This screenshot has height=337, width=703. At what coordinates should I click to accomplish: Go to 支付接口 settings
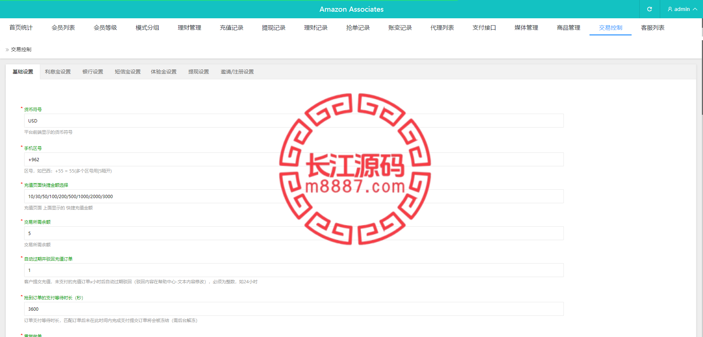(x=484, y=28)
